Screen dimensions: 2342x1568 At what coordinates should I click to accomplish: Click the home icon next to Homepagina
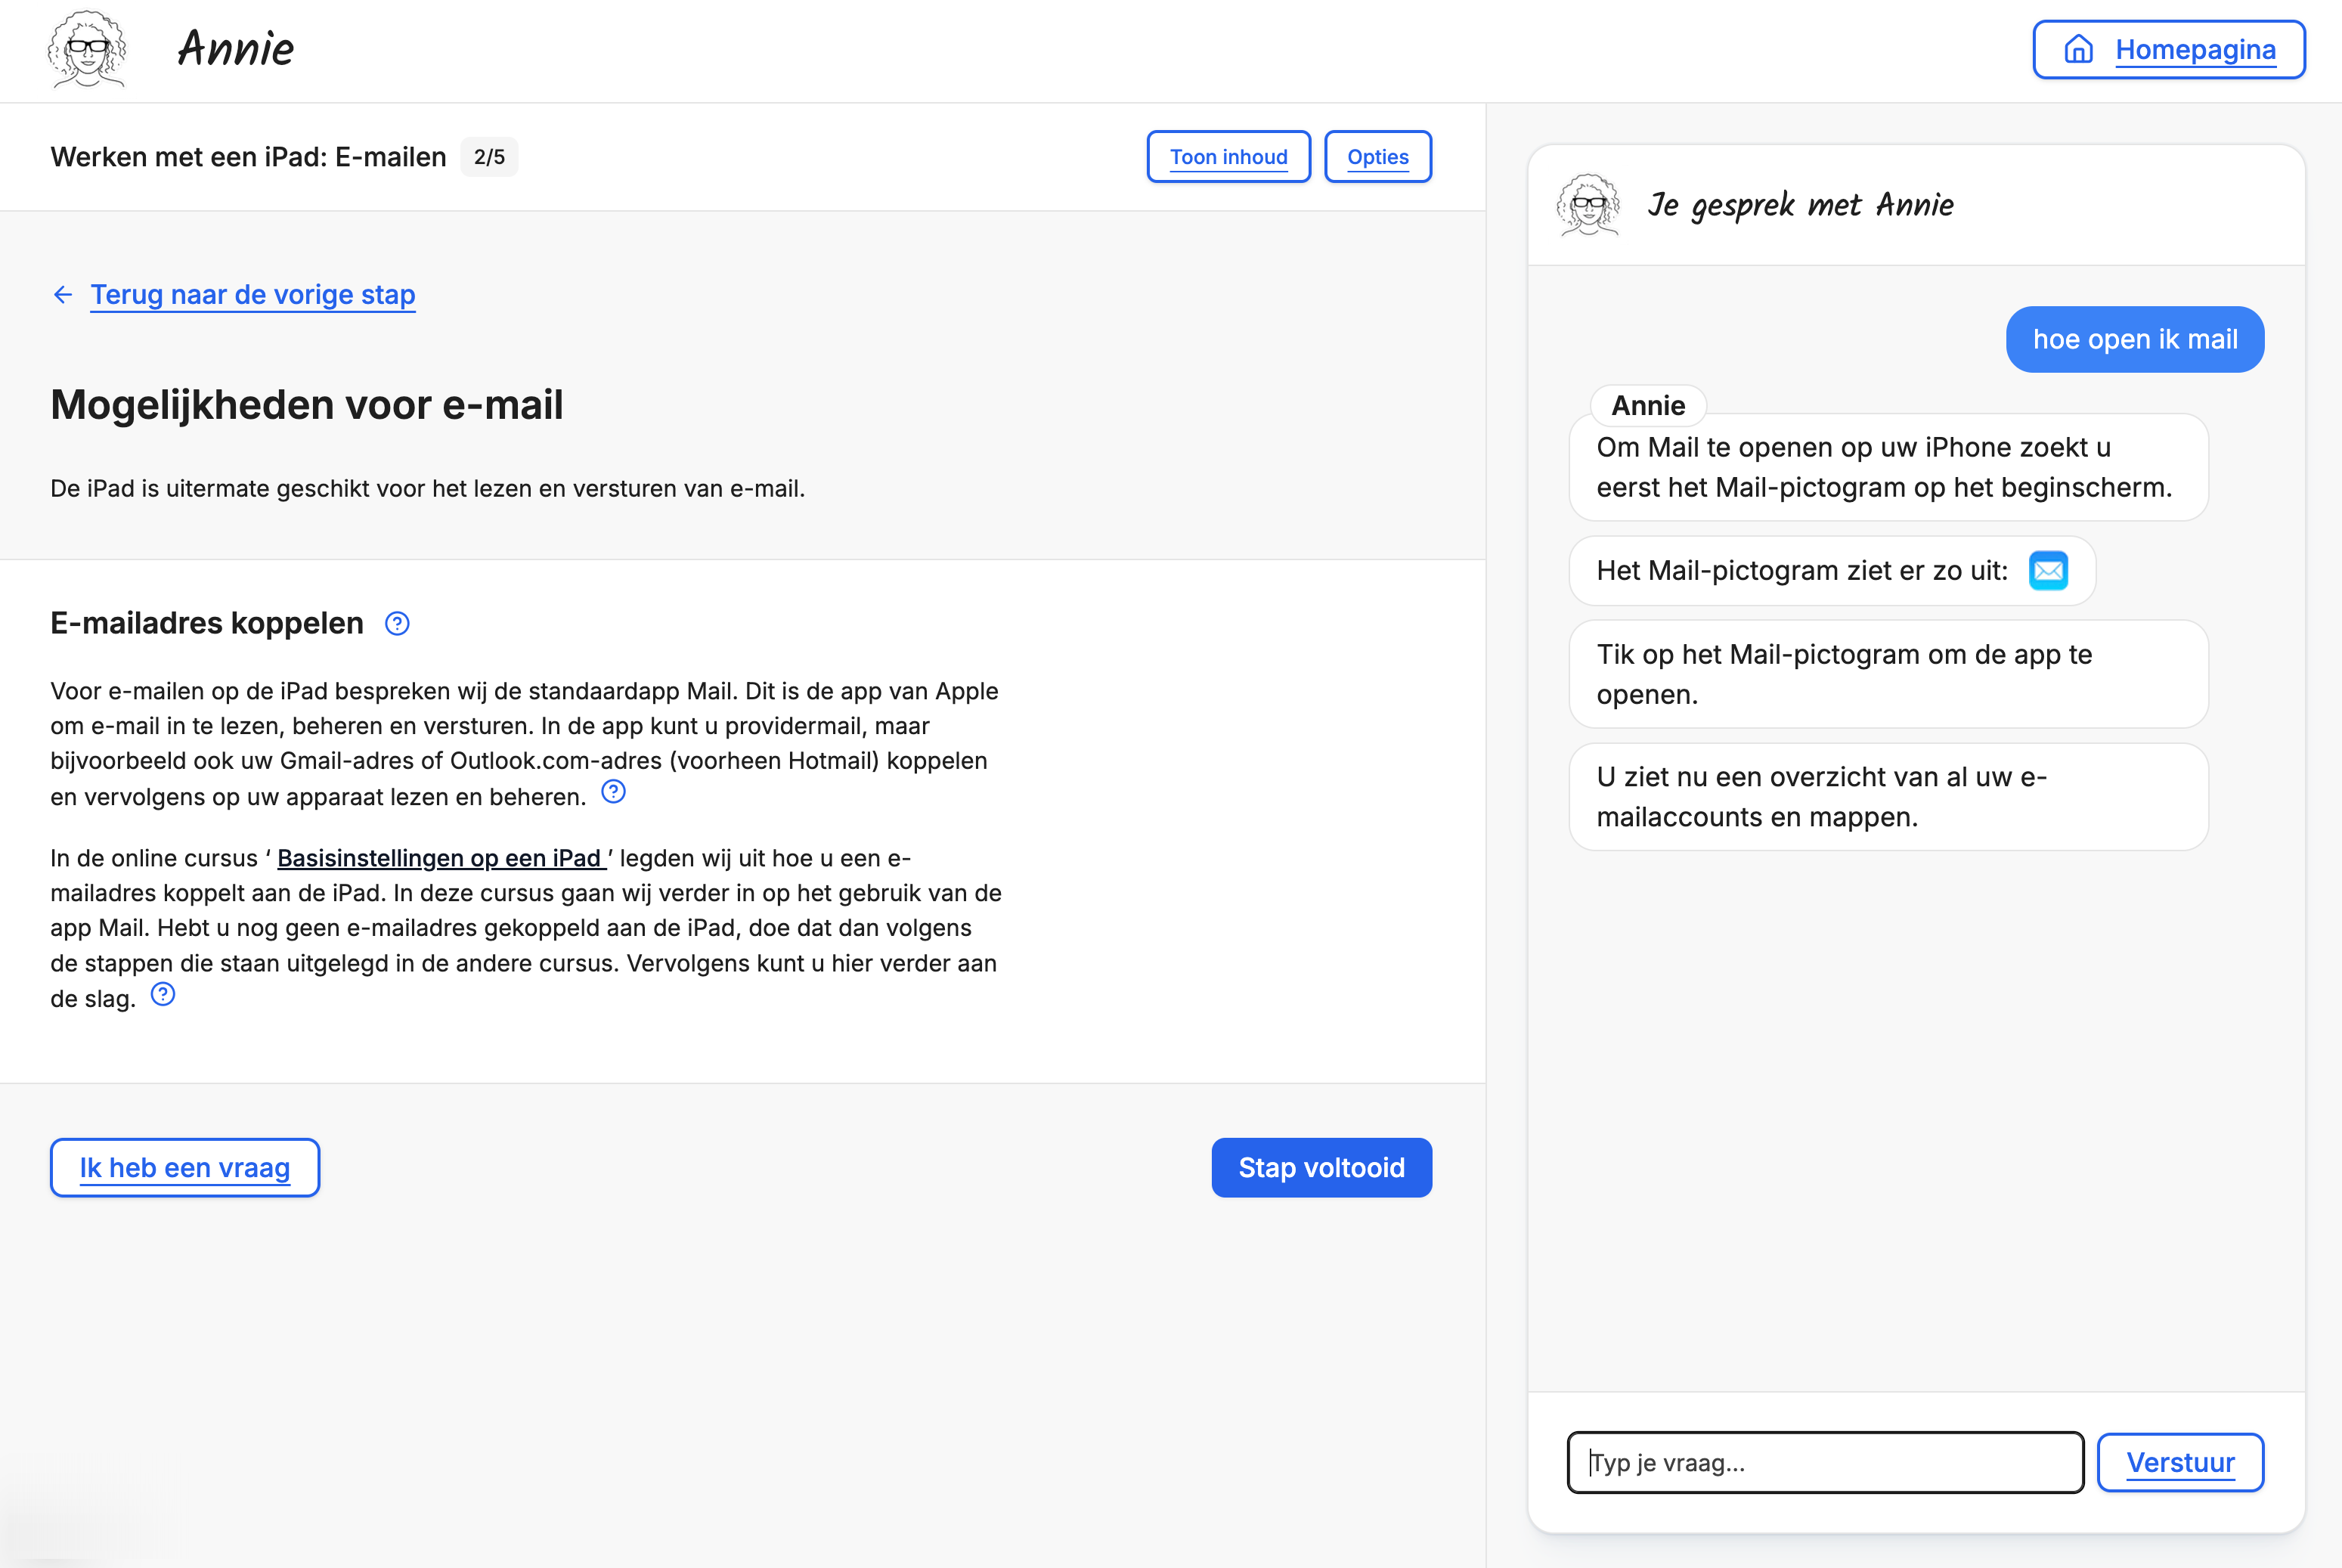click(2079, 49)
